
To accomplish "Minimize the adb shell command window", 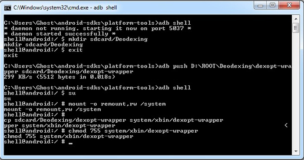I will point(261,6).
